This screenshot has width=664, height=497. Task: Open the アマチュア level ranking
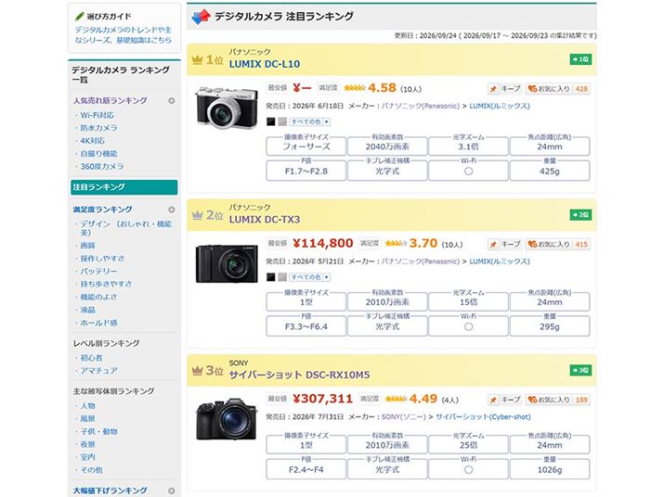pos(98,371)
